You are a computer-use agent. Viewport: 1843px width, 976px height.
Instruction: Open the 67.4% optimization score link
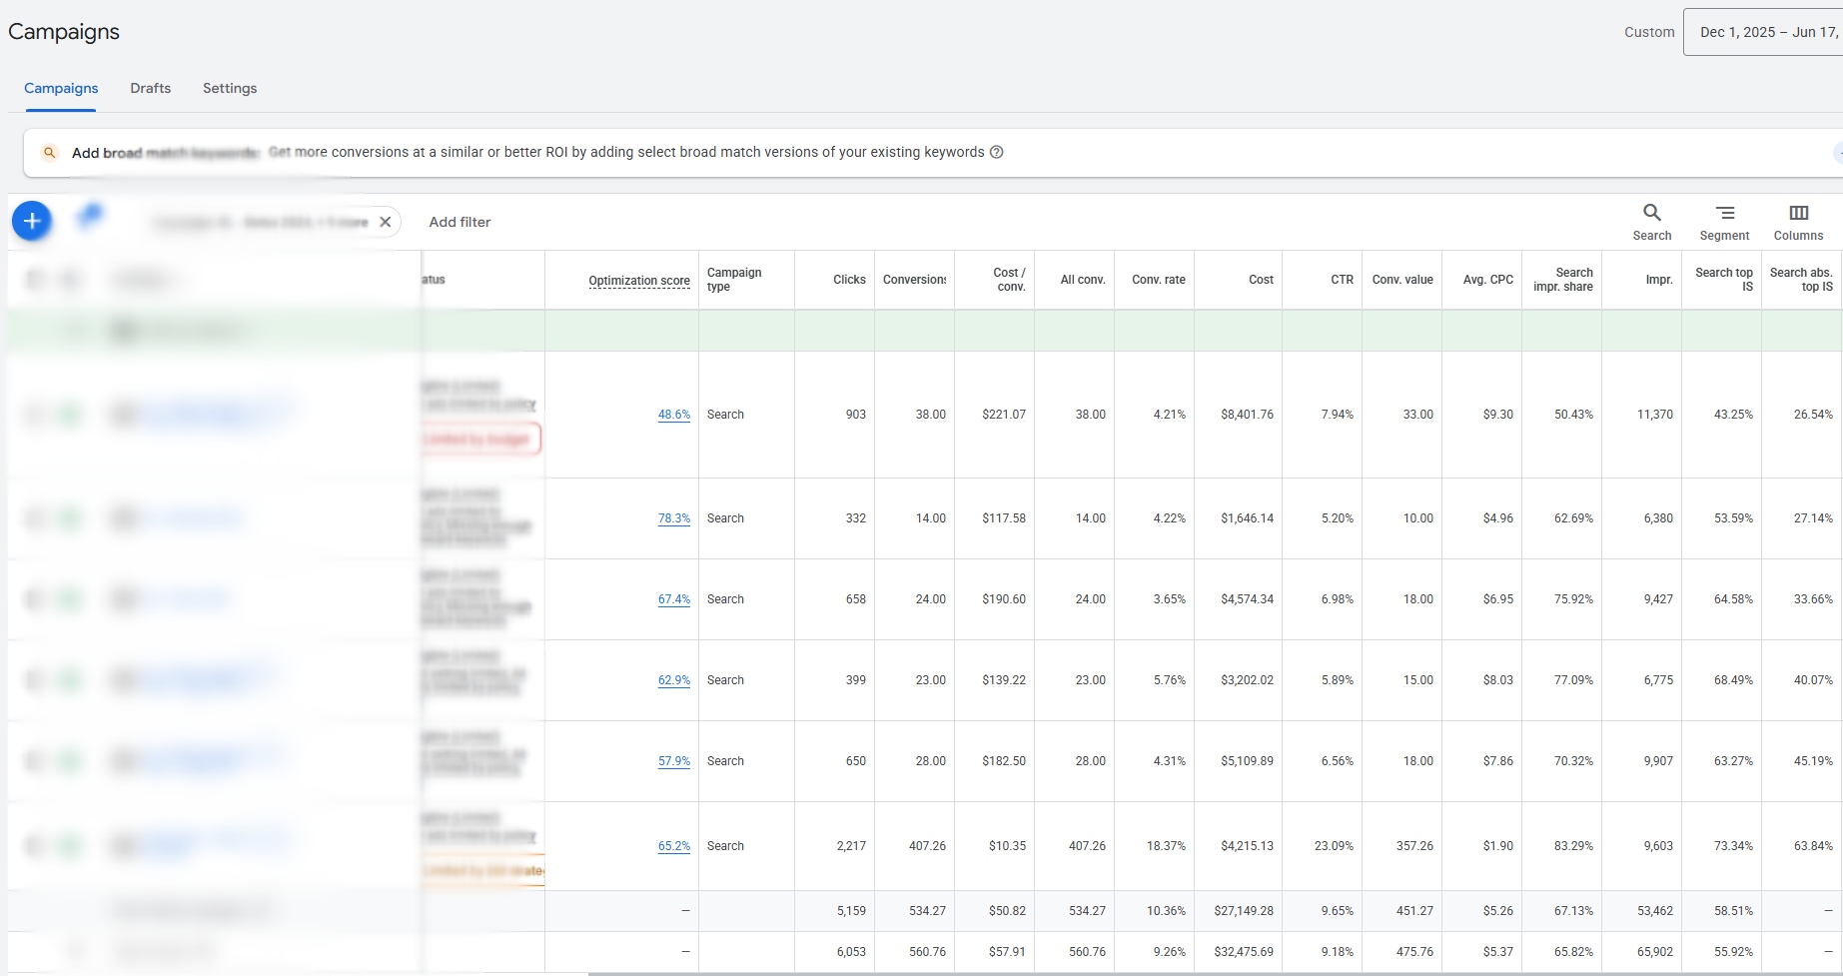tap(674, 599)
